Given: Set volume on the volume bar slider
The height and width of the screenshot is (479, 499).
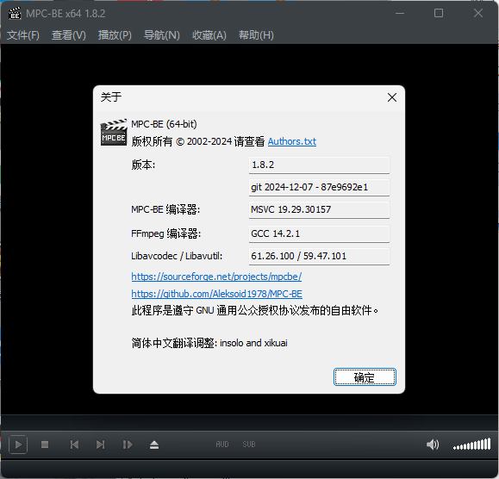Looking at the screenshot, I should [472, 445].
